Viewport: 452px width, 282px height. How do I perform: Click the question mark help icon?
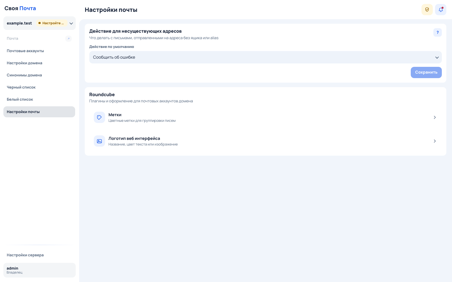(x=437, y=32)
